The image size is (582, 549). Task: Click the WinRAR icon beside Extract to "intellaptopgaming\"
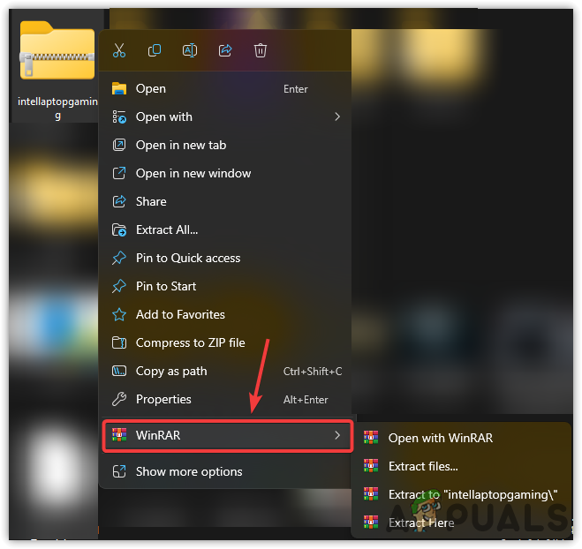[x=371, y=494]
